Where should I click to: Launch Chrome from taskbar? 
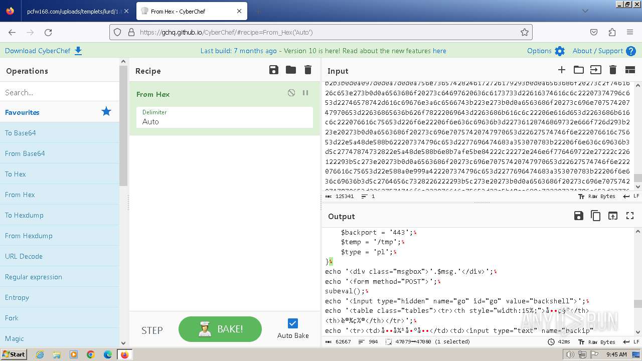click(x=91, y=354)
